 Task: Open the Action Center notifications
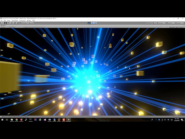click(x=182, y=120)
